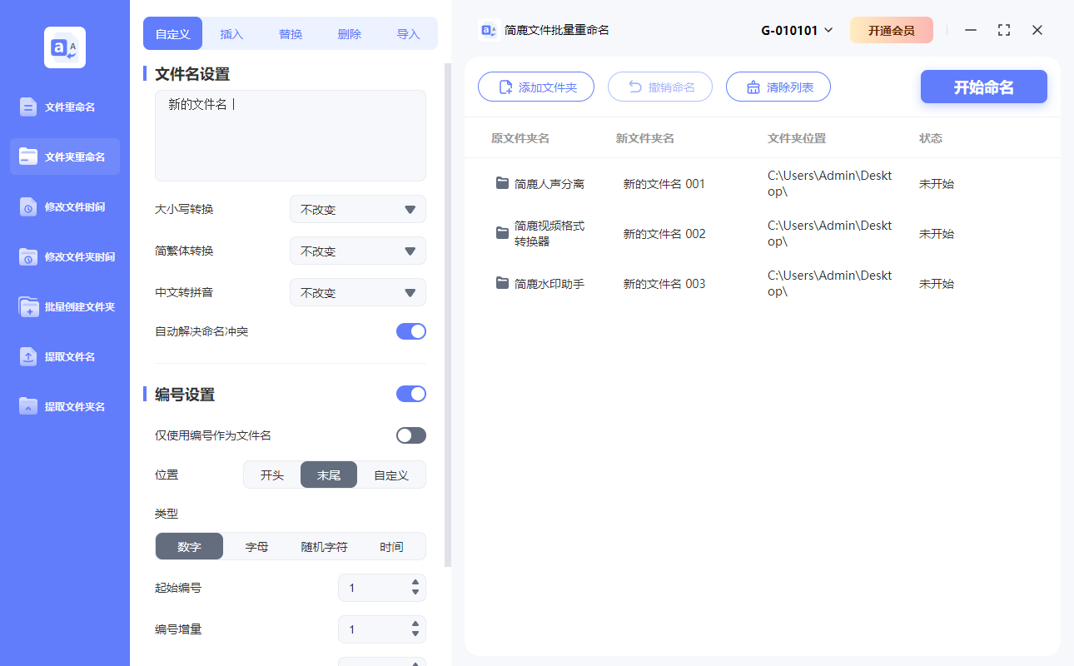This screenshot has height=666, width=1074.
Task: Click the title bar app icon
Action: (x=490, y=30)
